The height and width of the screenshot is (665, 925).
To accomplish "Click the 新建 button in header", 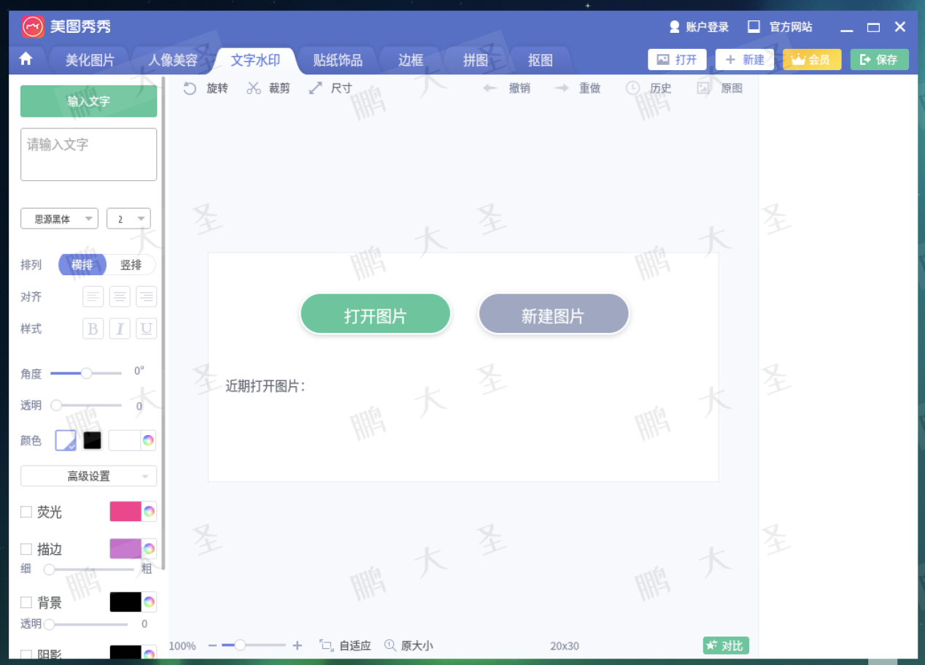I will point(745,60).
